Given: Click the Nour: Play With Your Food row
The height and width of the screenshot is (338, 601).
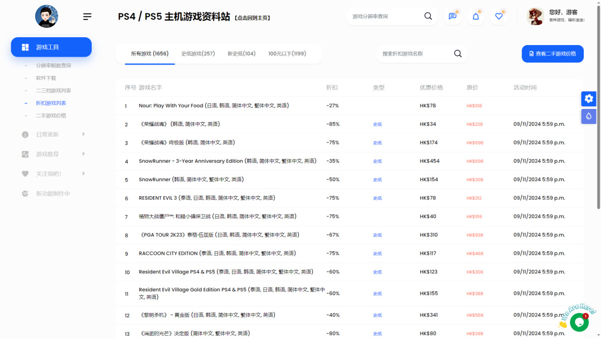Looking at the screenshot, I should (x=349, y=106).
